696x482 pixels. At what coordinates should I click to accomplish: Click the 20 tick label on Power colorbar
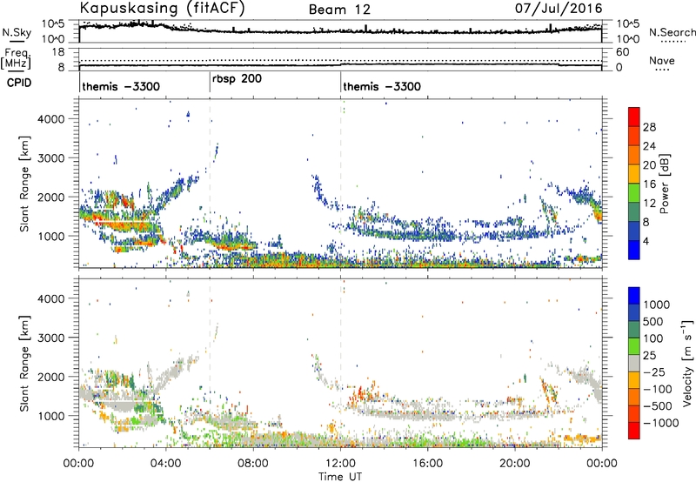(x=649, y=165)
